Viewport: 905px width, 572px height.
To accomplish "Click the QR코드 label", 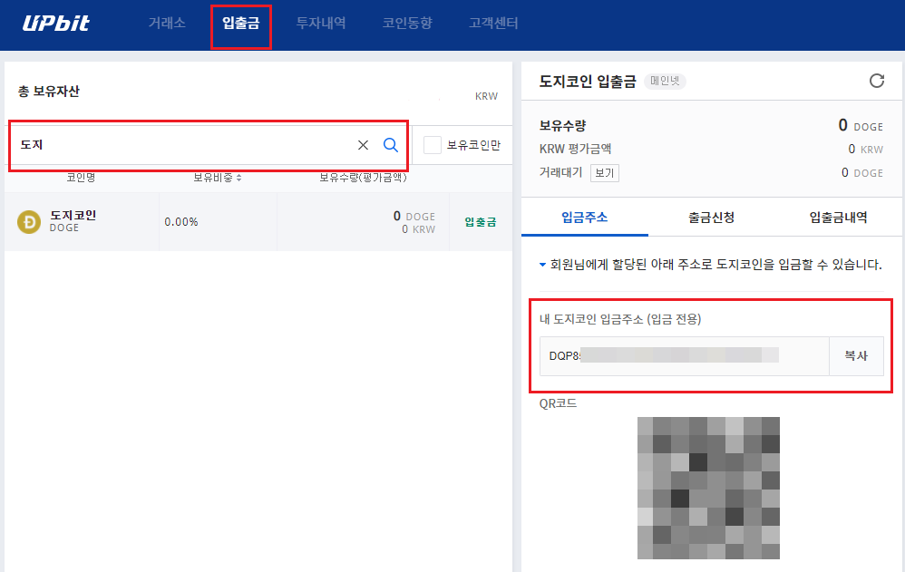I will [x=558, y=403].
